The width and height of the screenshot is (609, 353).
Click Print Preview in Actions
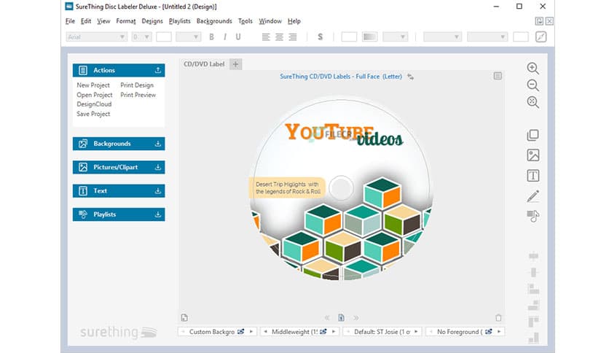click(138, 95)
